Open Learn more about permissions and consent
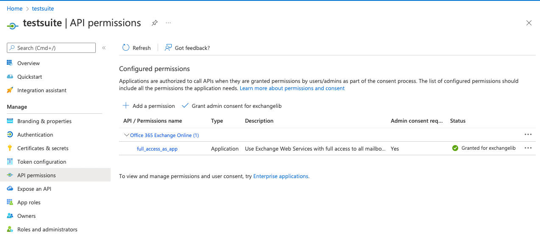 [292, 88]
